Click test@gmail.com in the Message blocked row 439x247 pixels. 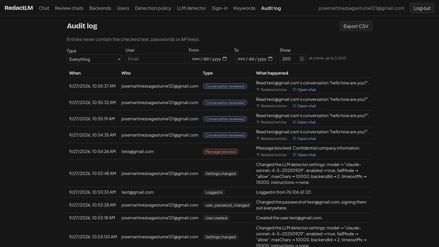coord(137,152)
